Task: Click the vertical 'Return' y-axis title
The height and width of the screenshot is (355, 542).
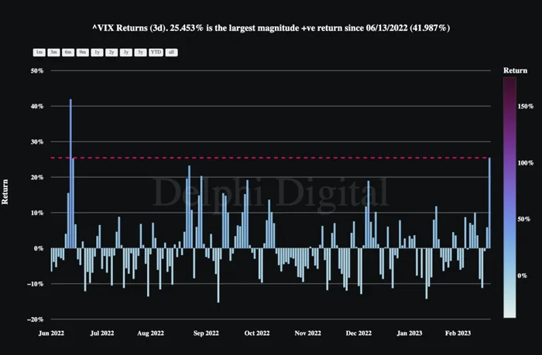Action: coord(5,192)
